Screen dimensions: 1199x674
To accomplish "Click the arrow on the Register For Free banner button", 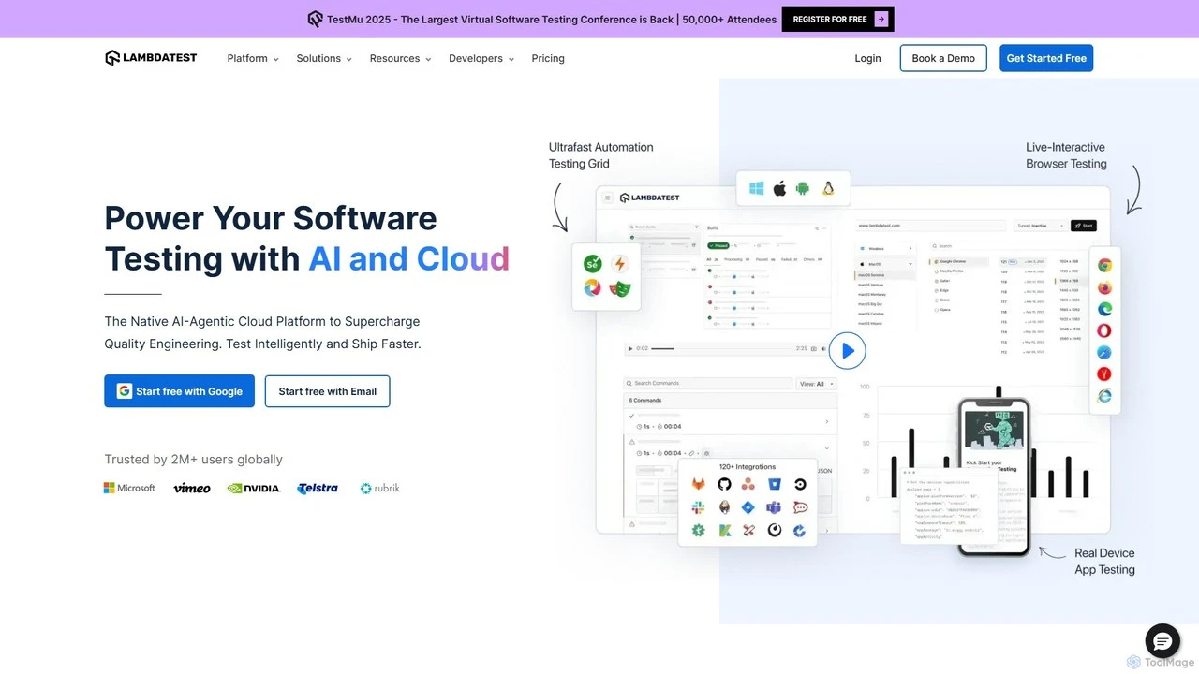I will (881, 19).
